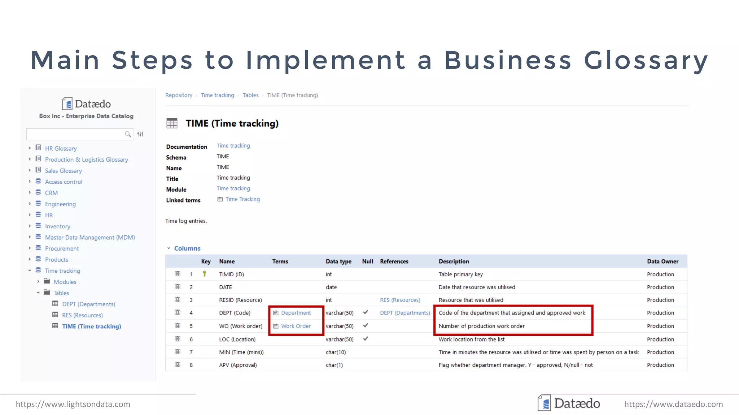Collapse the Time tracking tree node
Image resolution: width=739 pixels, height=415 pixels.
click(30, 271)
